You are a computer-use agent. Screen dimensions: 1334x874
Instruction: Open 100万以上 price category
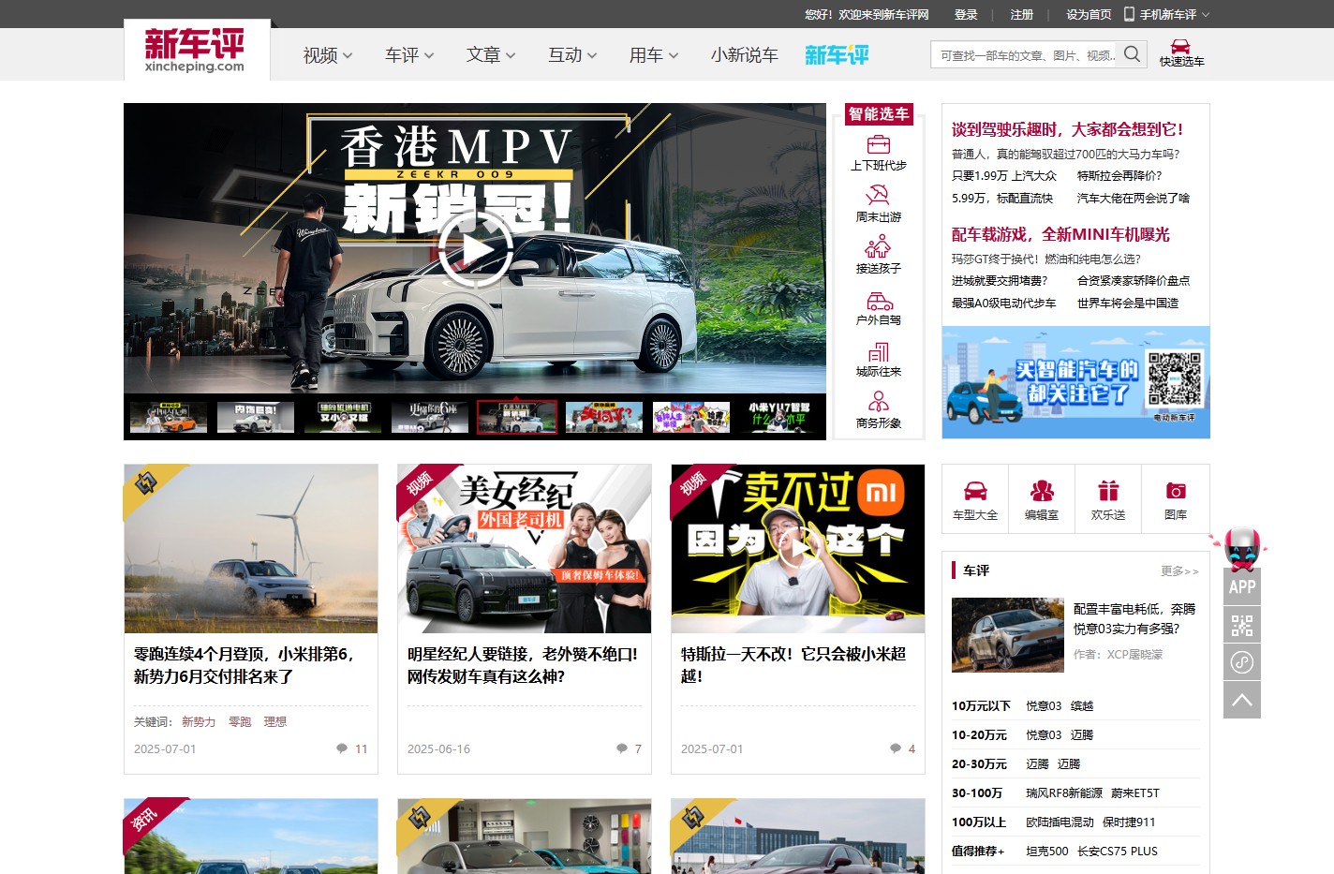click(979, 822)
